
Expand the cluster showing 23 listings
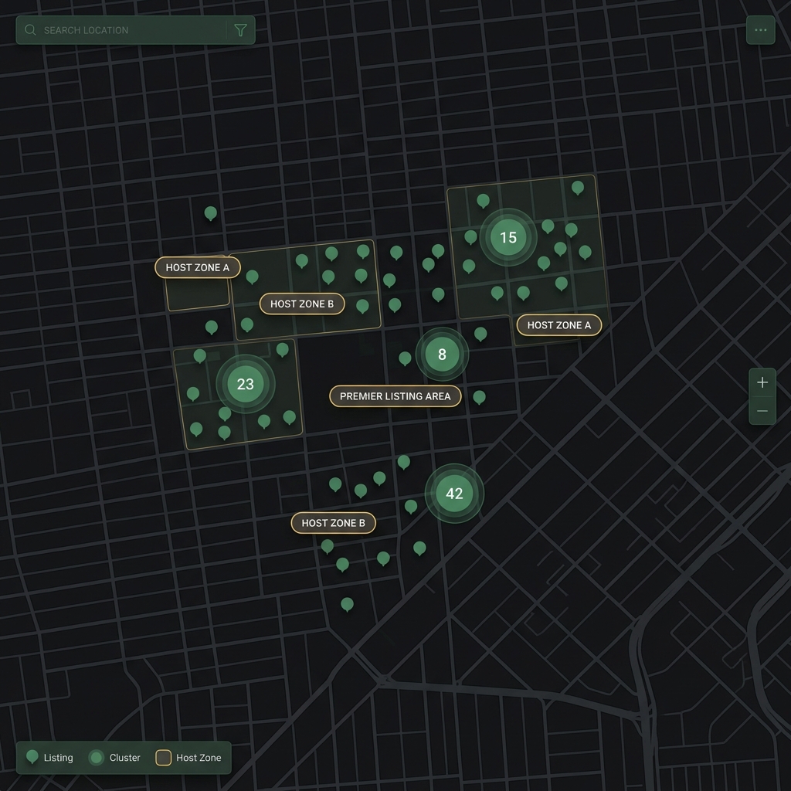click(245, 383)
